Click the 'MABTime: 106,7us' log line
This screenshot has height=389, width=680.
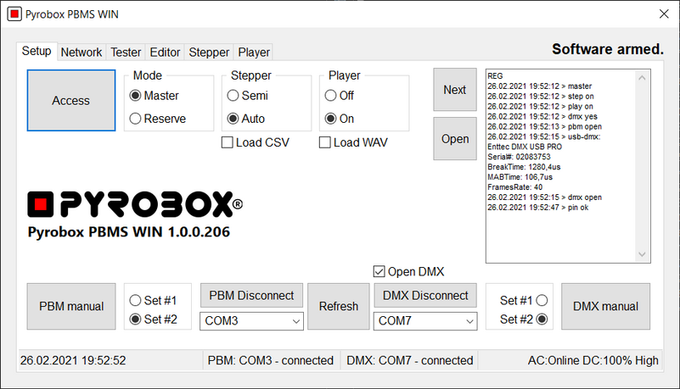(x=520, y=177)
